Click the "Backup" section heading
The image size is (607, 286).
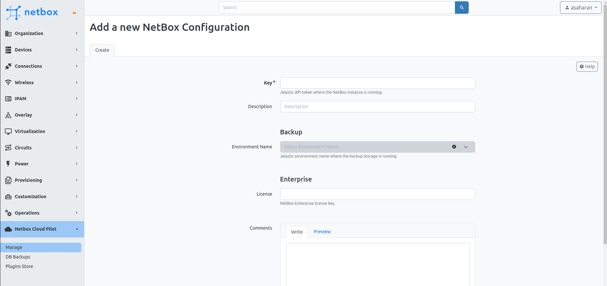pos(291,132)
